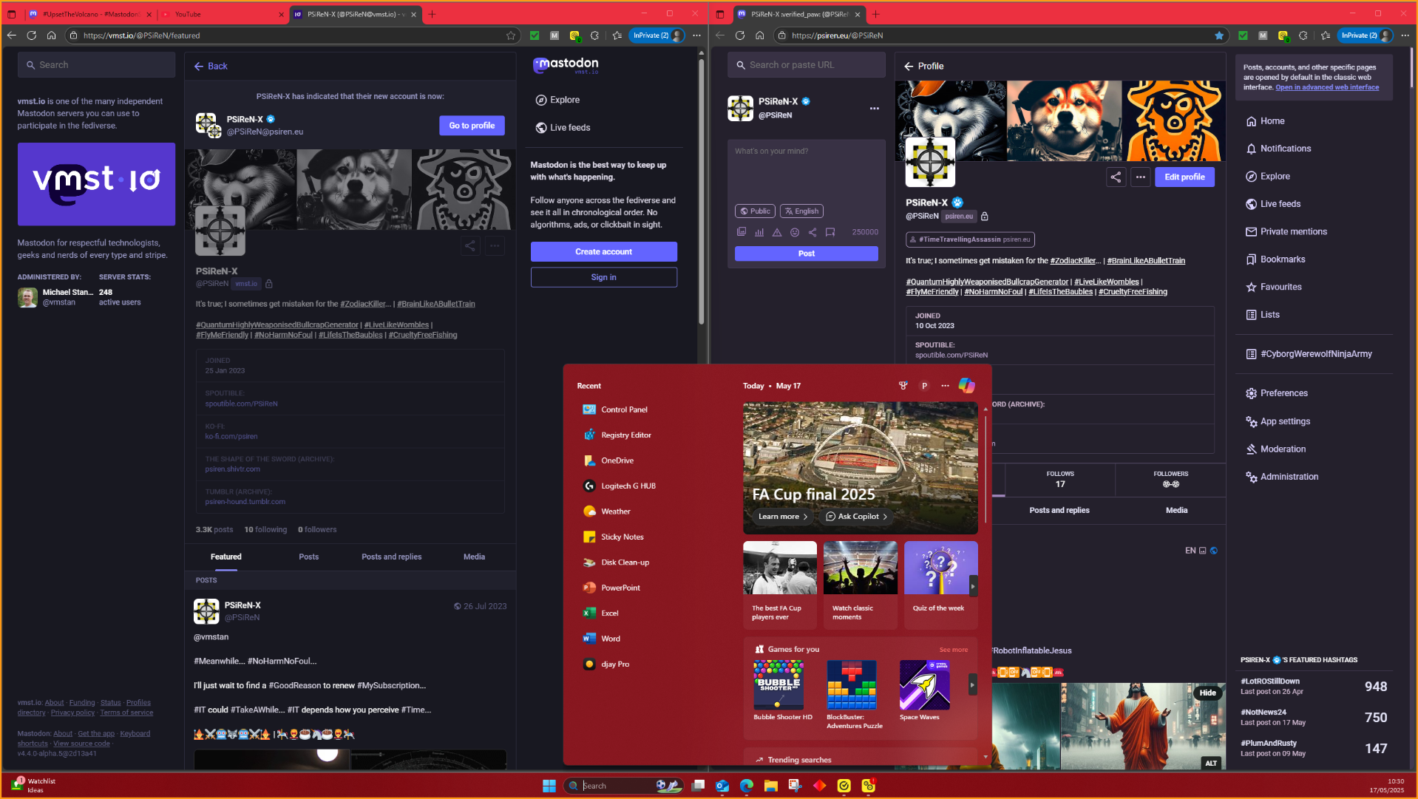Screen dimensions: 1418x799
Task: Click the vmst.io page scrollbar
Action: (x=701, y=192)
